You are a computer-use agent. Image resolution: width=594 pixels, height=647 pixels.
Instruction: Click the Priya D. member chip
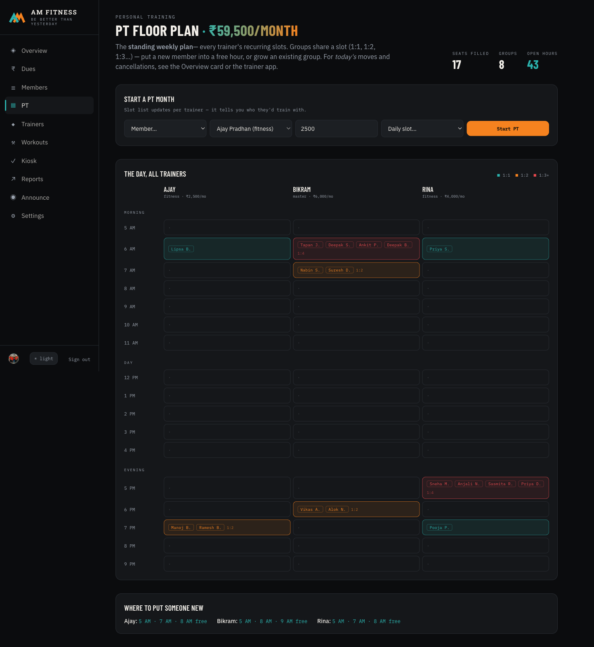[x=531, y=484]
